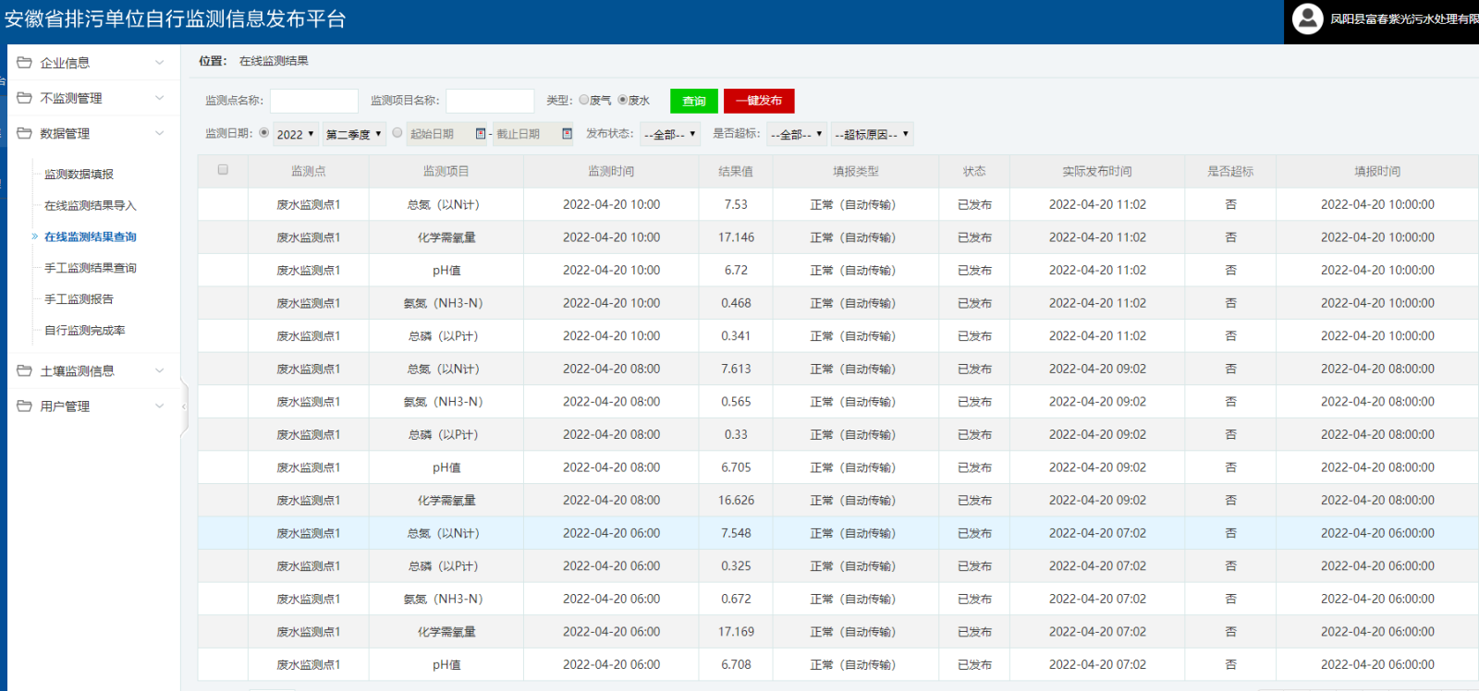Click folder icon beside 企业信息
The image size is (1479, 691).
point(24,63)
